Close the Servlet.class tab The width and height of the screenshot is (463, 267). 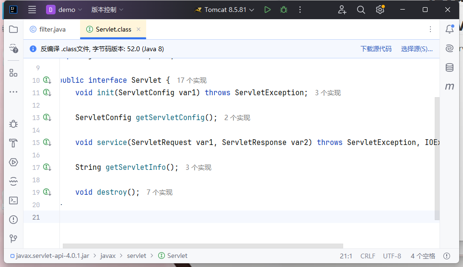[x=139, y=29]
